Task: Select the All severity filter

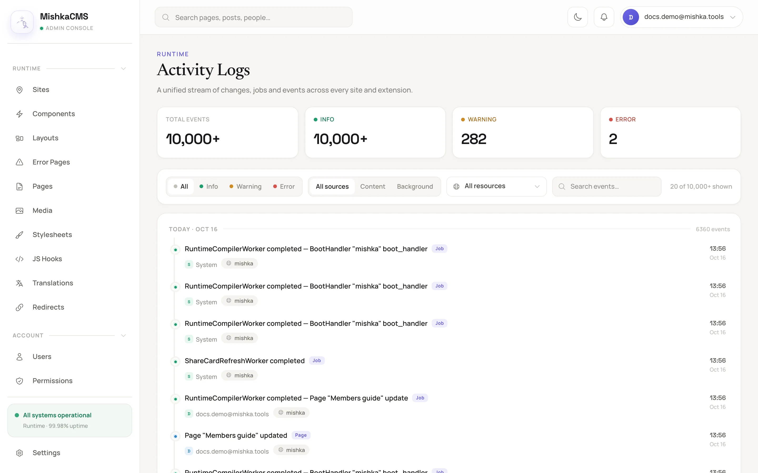Action: tap(181, 187)
